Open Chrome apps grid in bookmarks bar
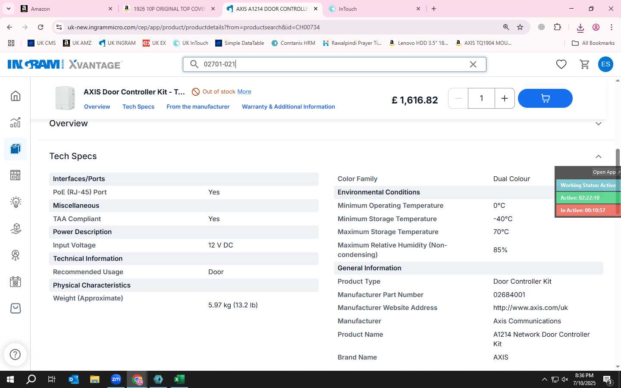Image resolution: width=621 pixels, height=388 pixels. pyautogui.click(x=11, y=43)
